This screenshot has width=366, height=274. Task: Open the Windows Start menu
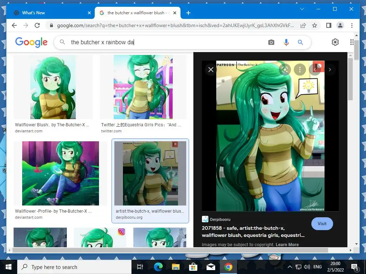tap(9, 267)
